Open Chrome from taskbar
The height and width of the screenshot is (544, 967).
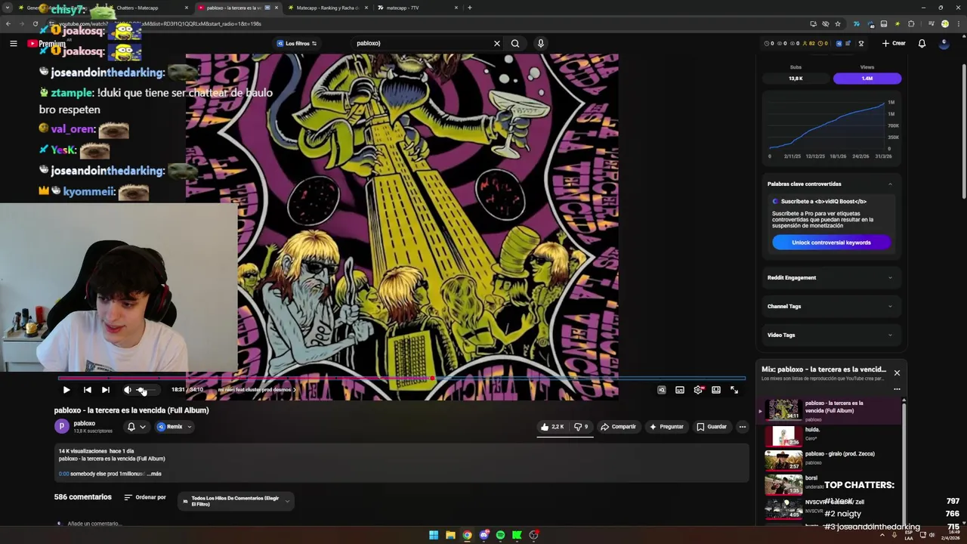(467, 535)
